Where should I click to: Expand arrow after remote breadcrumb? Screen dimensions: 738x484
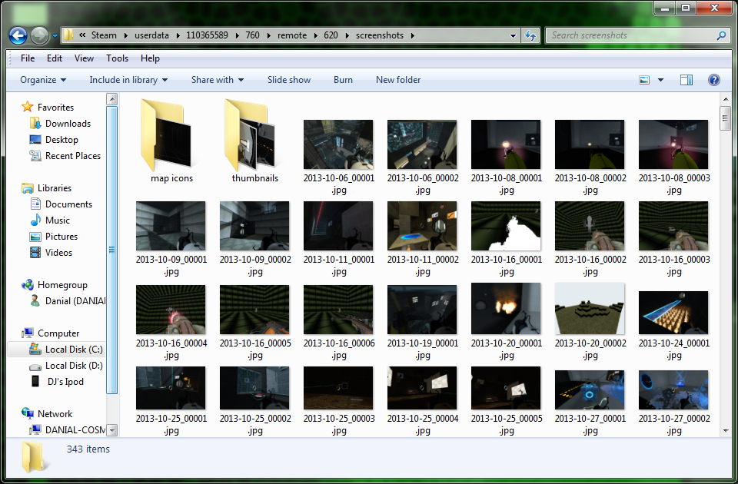(315, 35)
